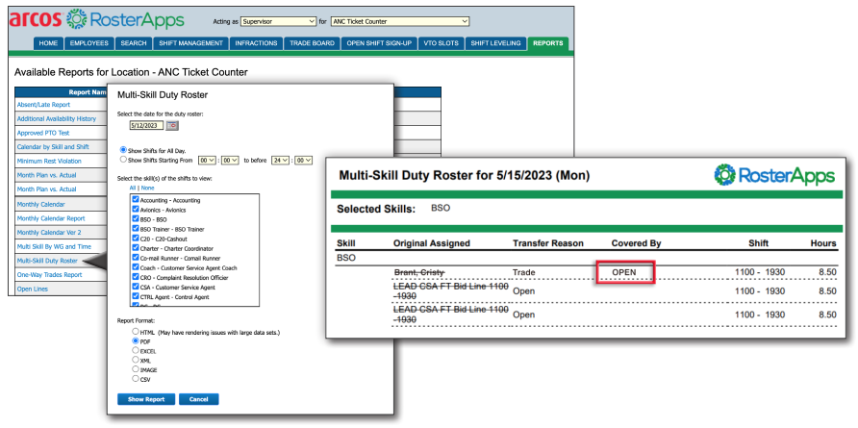Open the Multi-Skill Duty Roster link
The image size is (858, 428).
pyautogui.click(x=47, y=261)
